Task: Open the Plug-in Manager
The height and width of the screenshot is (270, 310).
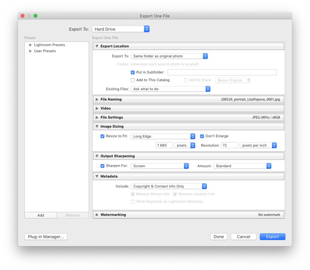Action: [46, 237]
